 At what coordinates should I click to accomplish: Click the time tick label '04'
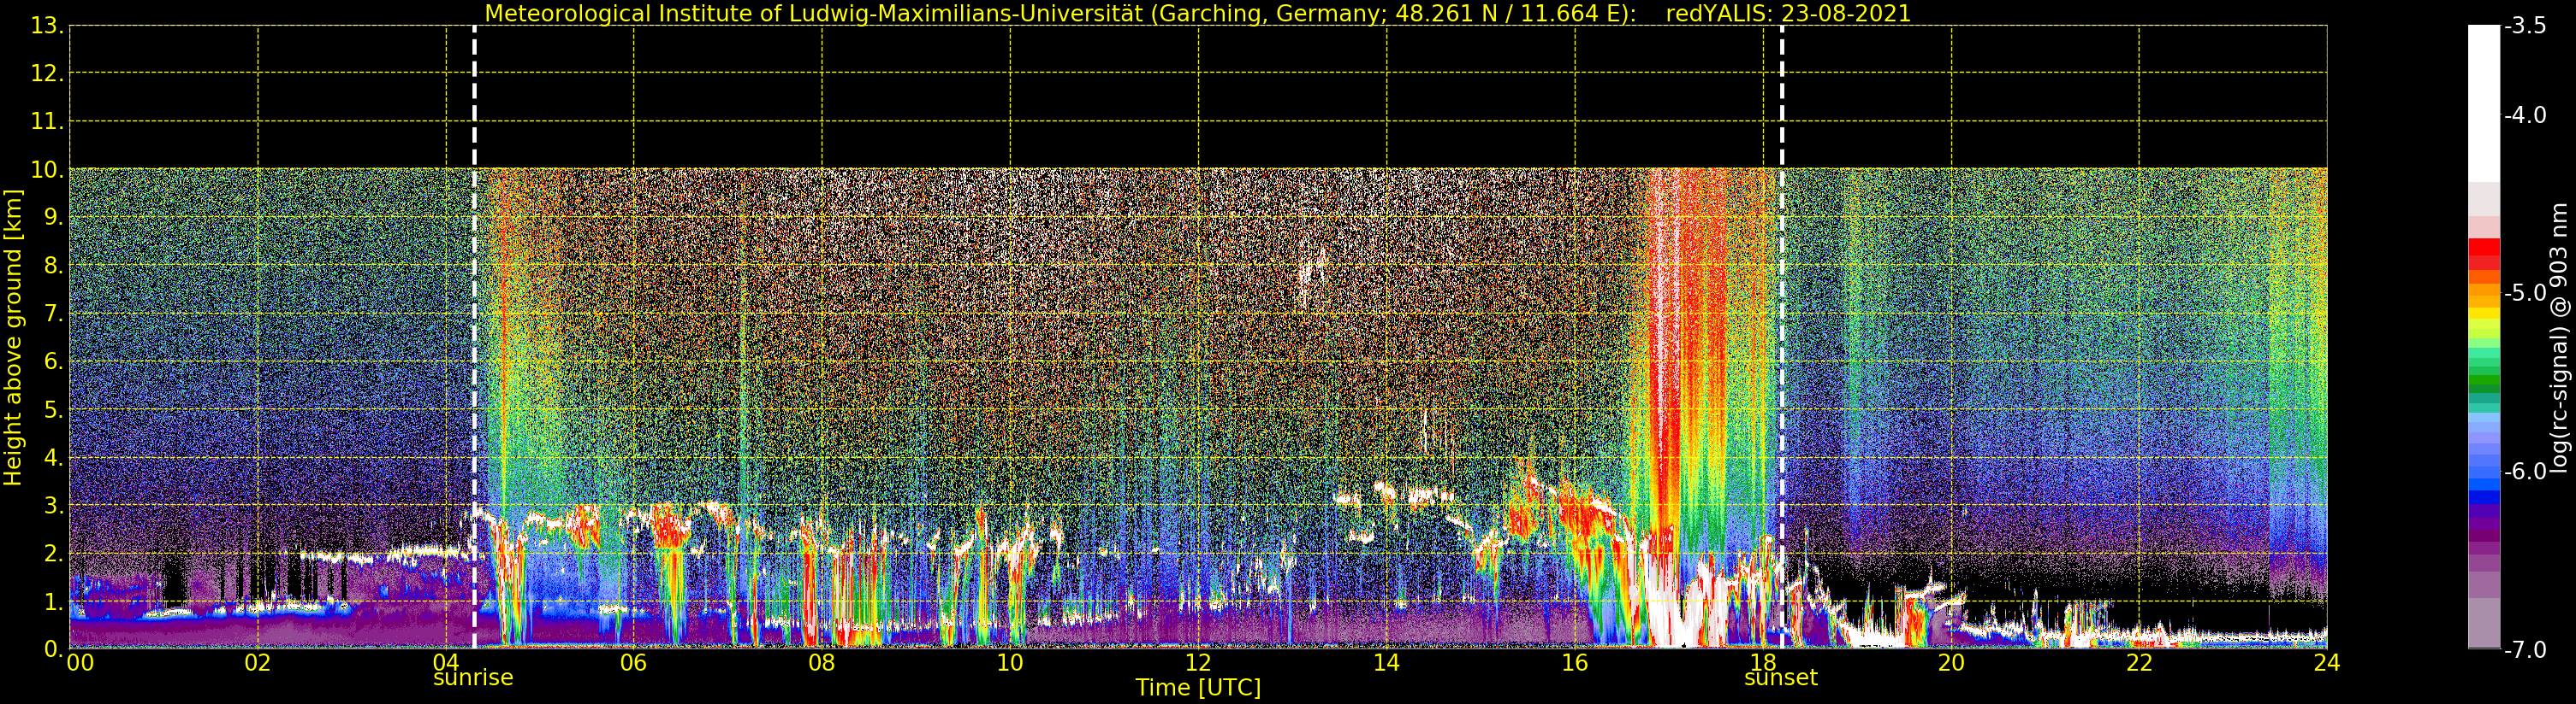click(x=446, y=663)
